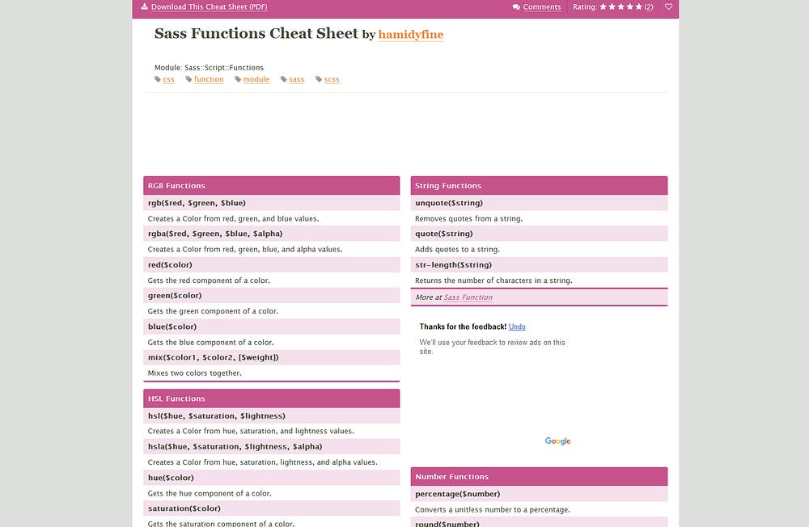Click the Google logo in the ad area
Image resolution: width=809 pixels, height=527 pixels.
point(557,441)
